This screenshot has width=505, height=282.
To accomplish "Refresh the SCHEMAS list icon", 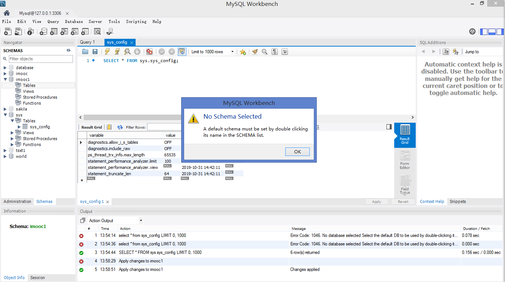I will pyautogui.click(x=69, y=50).
